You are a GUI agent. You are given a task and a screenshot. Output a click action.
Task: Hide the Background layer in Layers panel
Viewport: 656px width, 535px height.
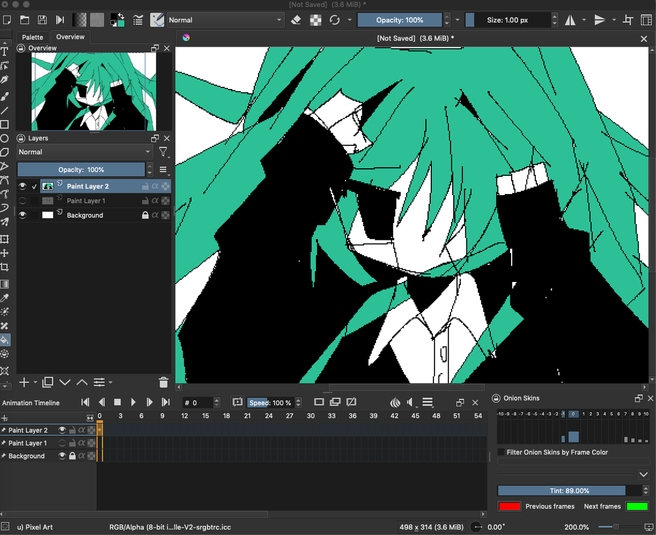(x=22, y=215)
